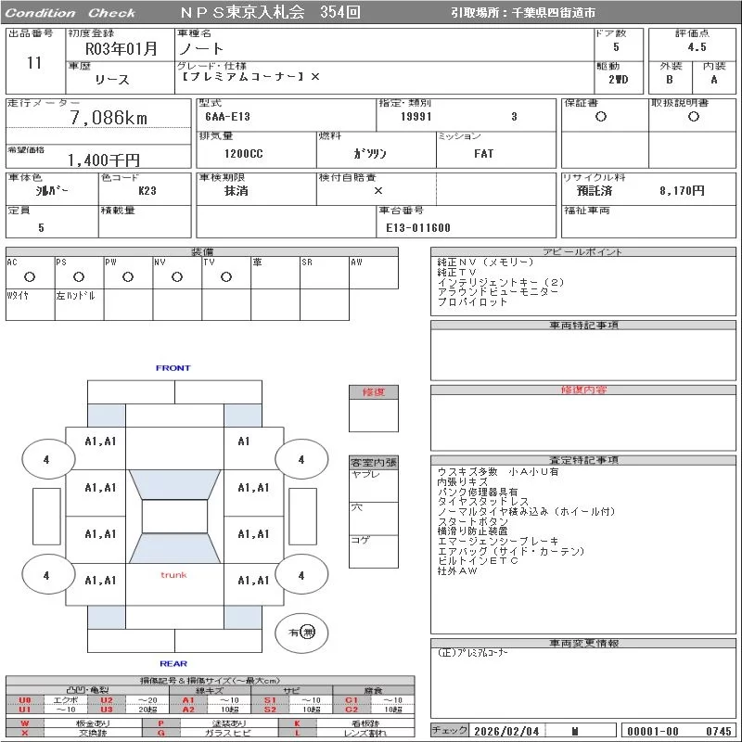
Task: Click the circled "無" in 有/無 oval
Action: [x=308, y=633]
